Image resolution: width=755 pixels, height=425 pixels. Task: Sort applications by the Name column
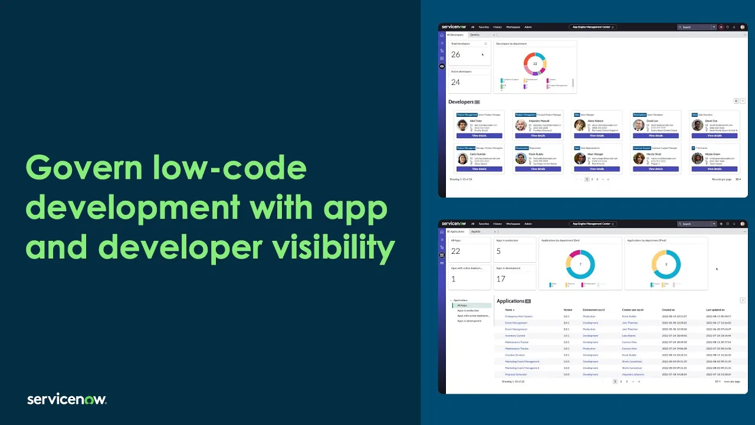[x=510, y=309]
